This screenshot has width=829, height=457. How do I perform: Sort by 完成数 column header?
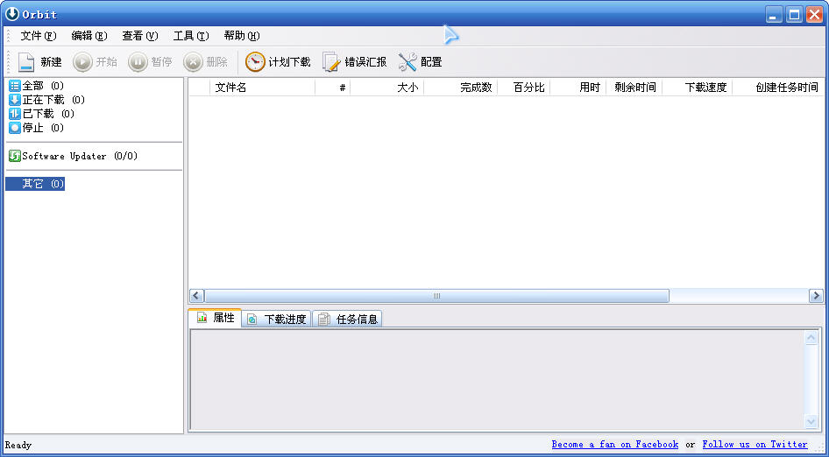tap(460, 88)
